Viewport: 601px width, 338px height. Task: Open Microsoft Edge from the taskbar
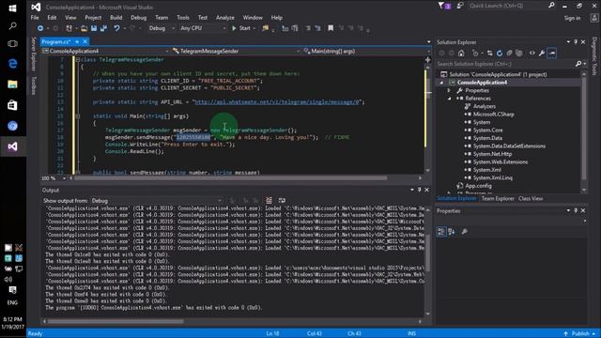click(x=12, y=64)
